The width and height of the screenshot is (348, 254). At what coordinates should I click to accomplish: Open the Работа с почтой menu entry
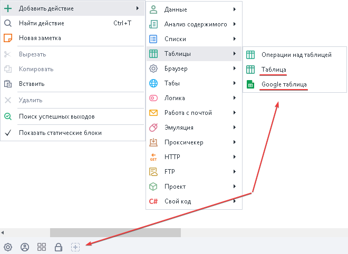coord(188,113)
